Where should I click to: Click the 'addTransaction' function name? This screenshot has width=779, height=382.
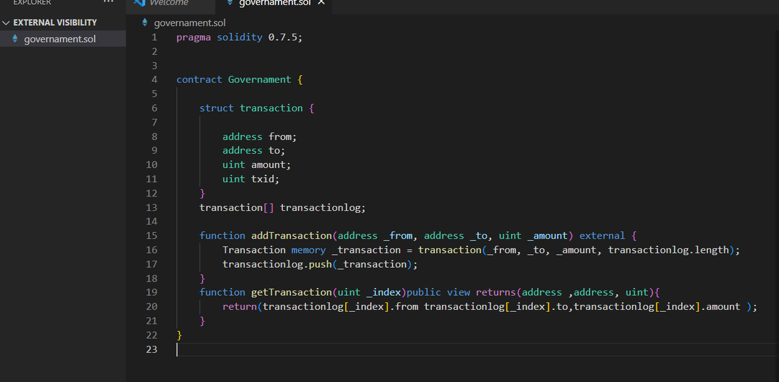(291, 235)
